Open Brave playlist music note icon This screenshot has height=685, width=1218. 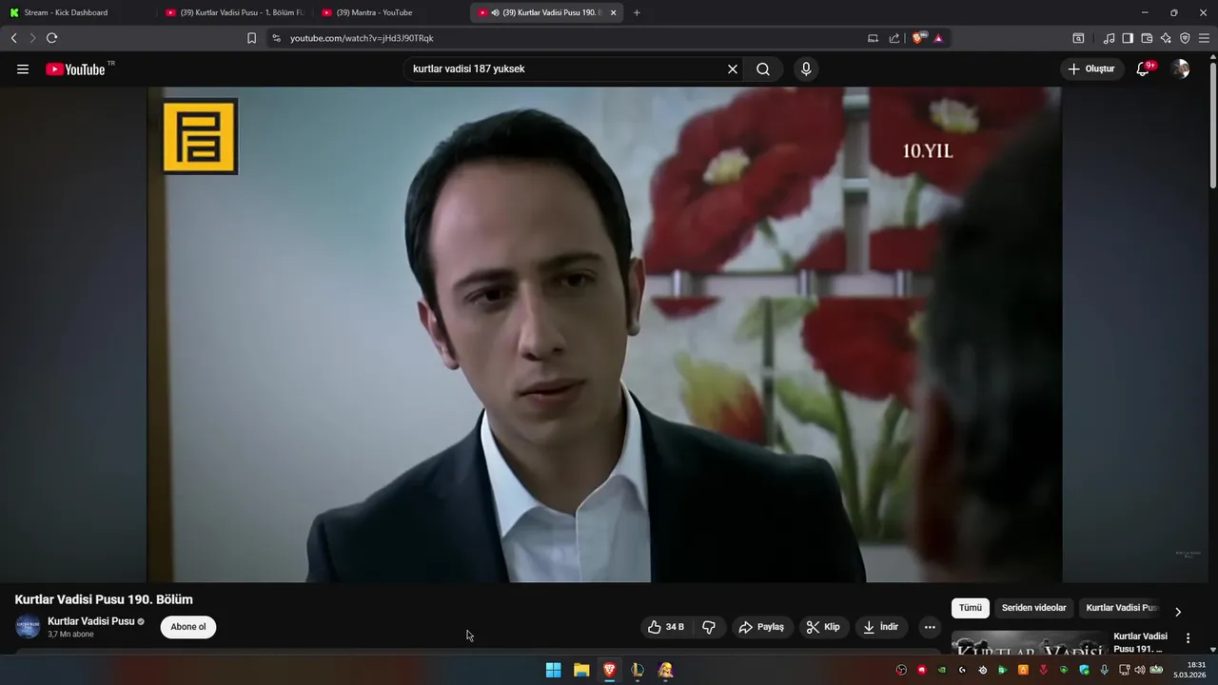1109,38
